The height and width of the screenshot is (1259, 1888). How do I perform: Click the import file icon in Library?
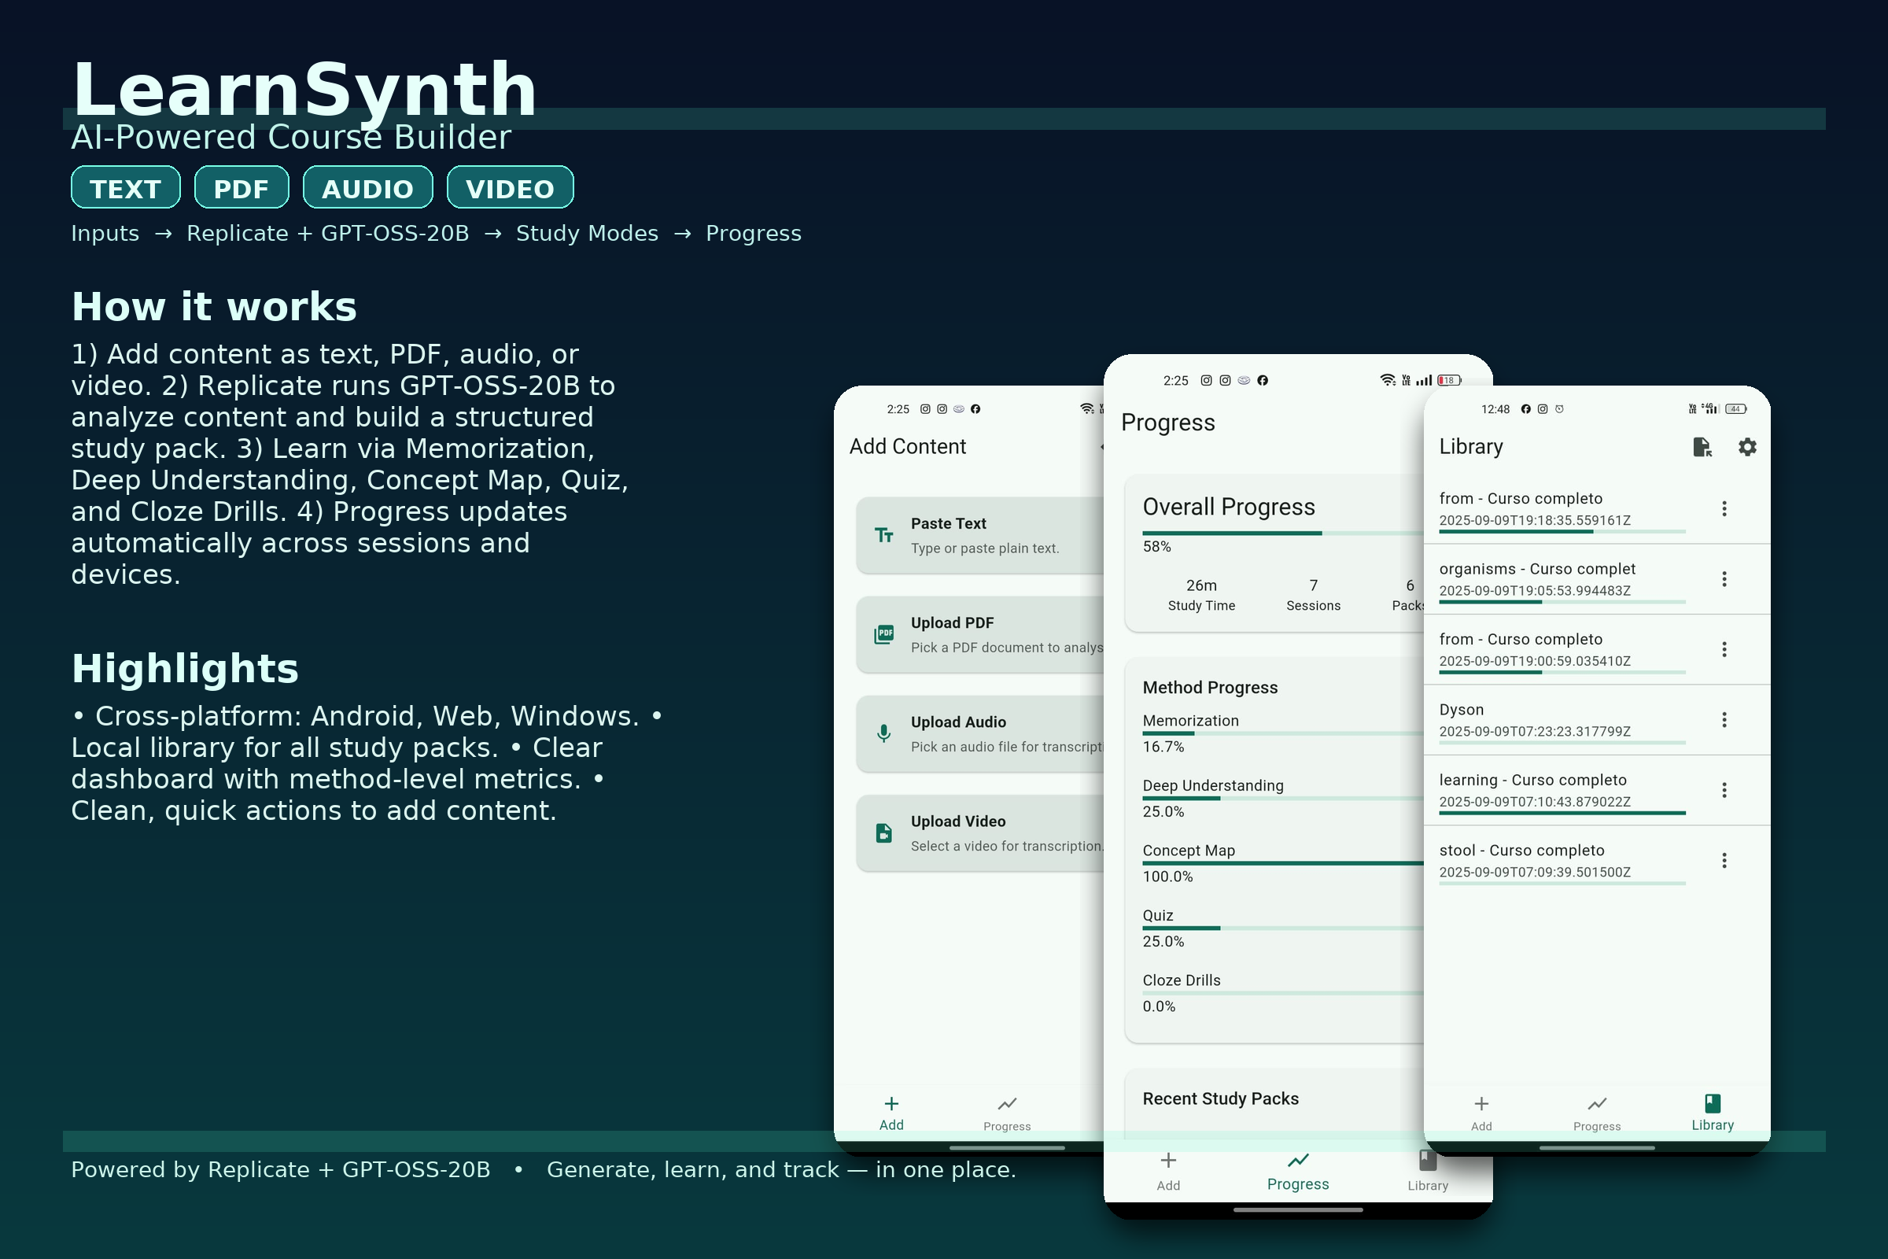pos(1702,446)
